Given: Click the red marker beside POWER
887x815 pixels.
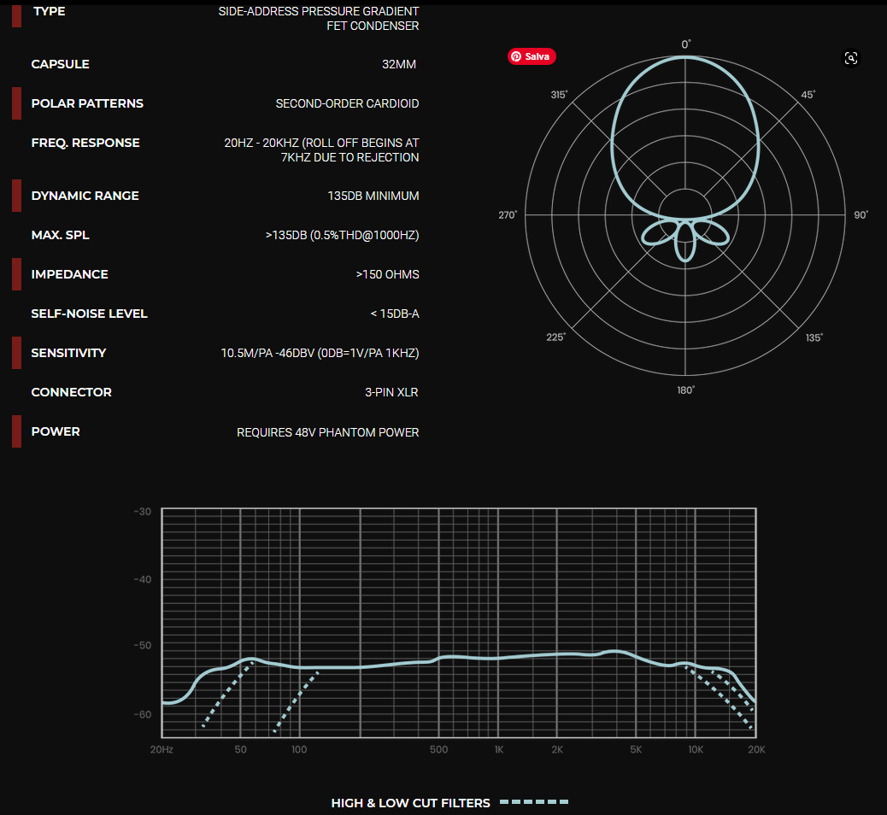Looking at the screenshot, I should coord(16,431).
